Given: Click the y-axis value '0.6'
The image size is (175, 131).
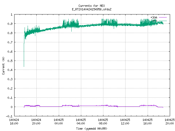Looking at the screenshot, I should point(10,52).
